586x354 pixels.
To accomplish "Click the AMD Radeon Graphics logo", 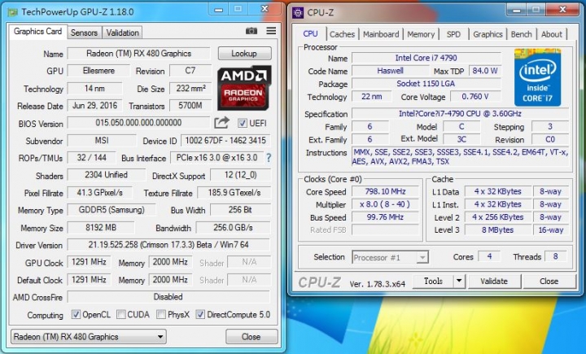I will [x=244, y=88].
